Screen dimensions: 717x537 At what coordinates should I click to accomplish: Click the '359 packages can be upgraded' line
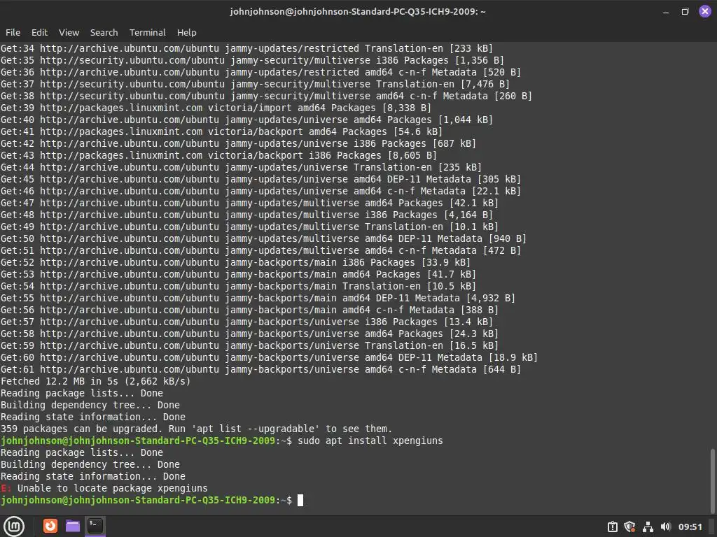coord(197,429)
